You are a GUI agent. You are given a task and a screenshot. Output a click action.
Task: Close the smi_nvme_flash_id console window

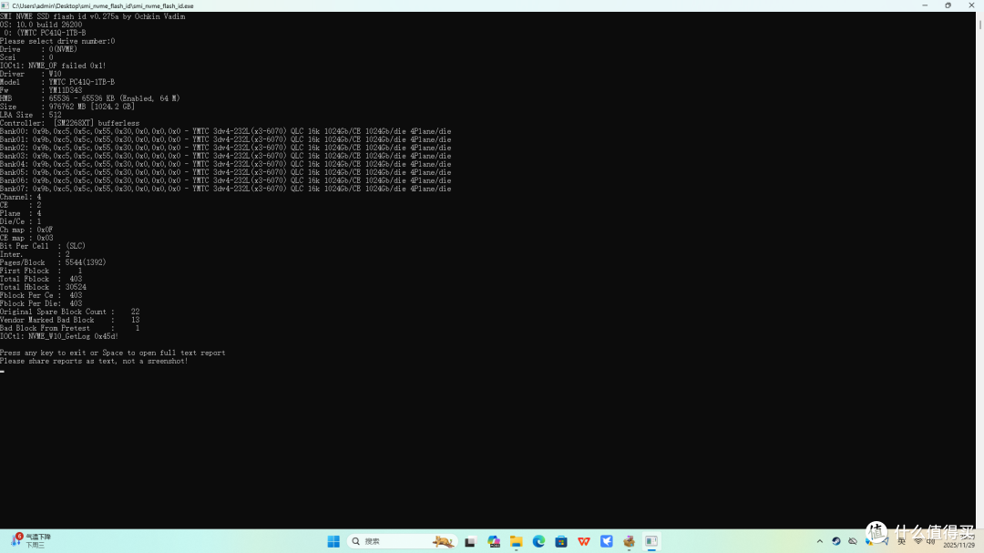coord(971,5)
